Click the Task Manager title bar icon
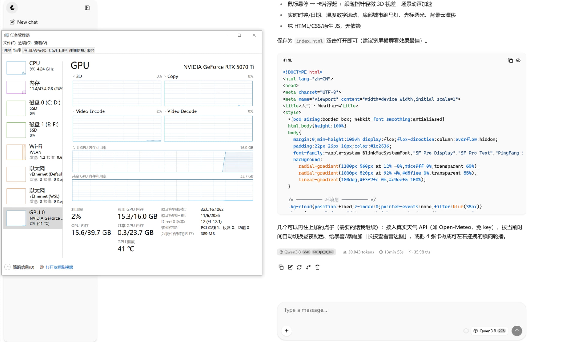The height and width of the screenshot is (342, 576). pyautogui.click(x=6, y=35)
